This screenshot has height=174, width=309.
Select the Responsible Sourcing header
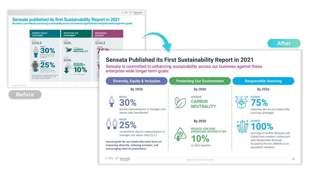(263, 81)
